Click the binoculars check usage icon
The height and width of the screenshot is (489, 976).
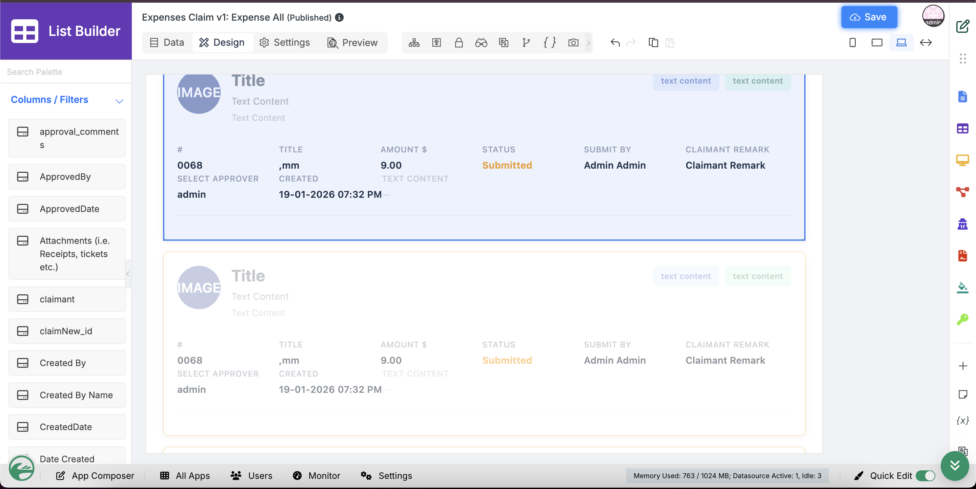pos(481,42)
